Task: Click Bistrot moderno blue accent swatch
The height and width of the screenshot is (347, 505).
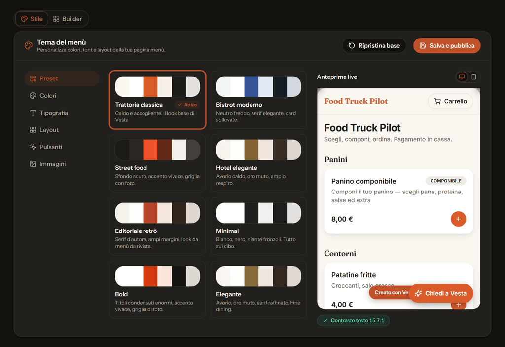Action: [252, 87]
